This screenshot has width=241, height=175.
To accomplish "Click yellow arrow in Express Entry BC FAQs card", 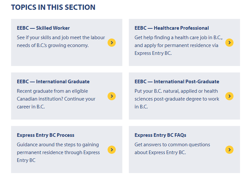I will pos(229,150).
